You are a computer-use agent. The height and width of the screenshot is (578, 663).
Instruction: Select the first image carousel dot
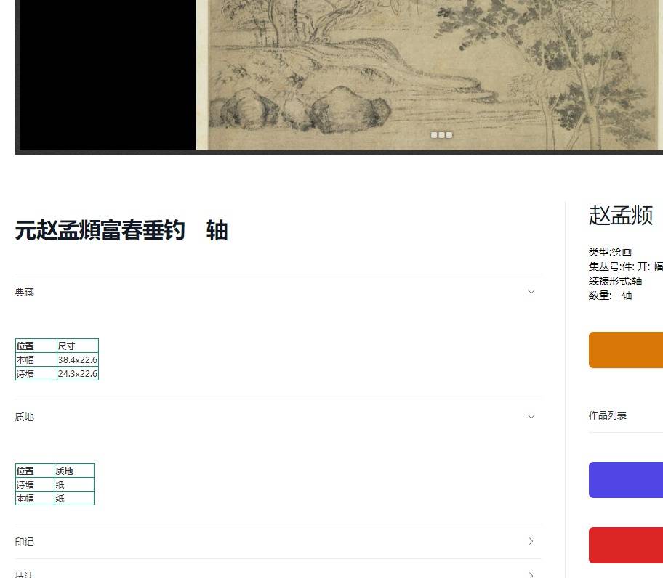click(x=434, y=135)
